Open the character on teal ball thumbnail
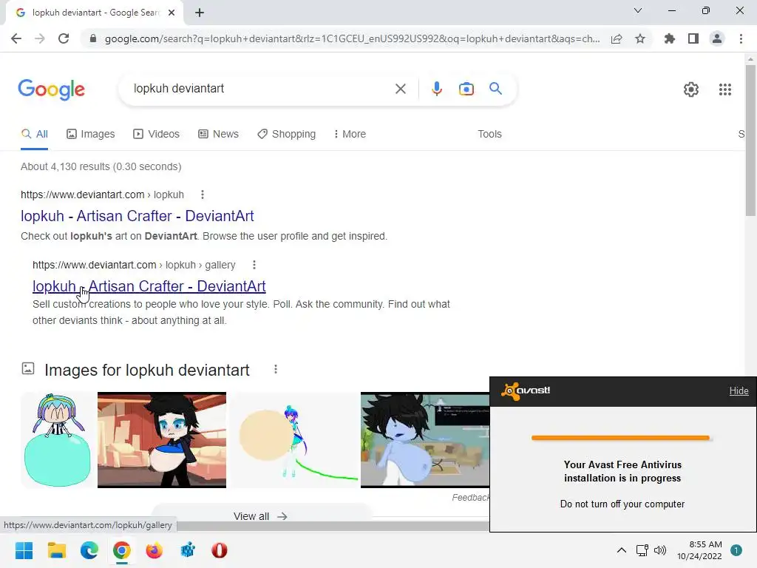Viewport: 757px width, 568px height. (x=58, y=440)
